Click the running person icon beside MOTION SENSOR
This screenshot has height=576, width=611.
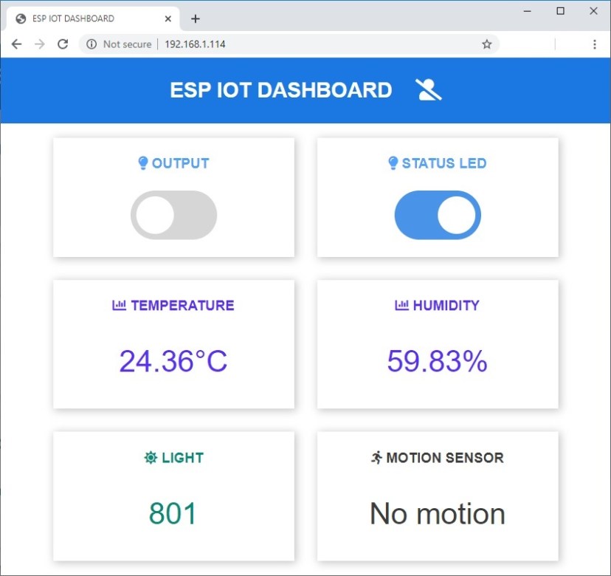(377, 456)
